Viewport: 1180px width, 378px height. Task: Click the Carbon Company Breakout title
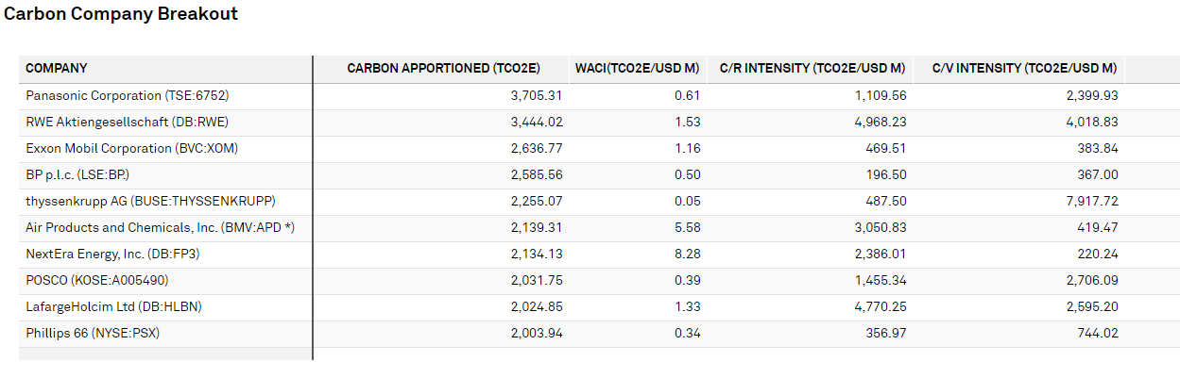[x=121, y=14]
